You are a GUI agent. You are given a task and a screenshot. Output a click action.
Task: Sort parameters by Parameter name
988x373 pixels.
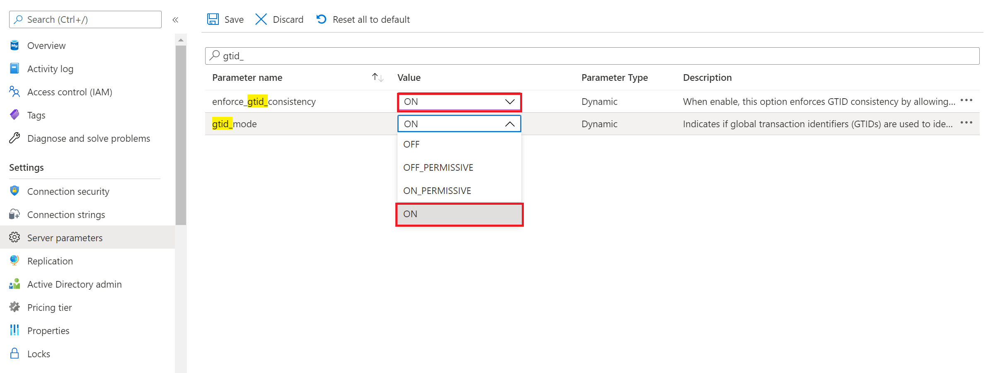pos(377,77)
